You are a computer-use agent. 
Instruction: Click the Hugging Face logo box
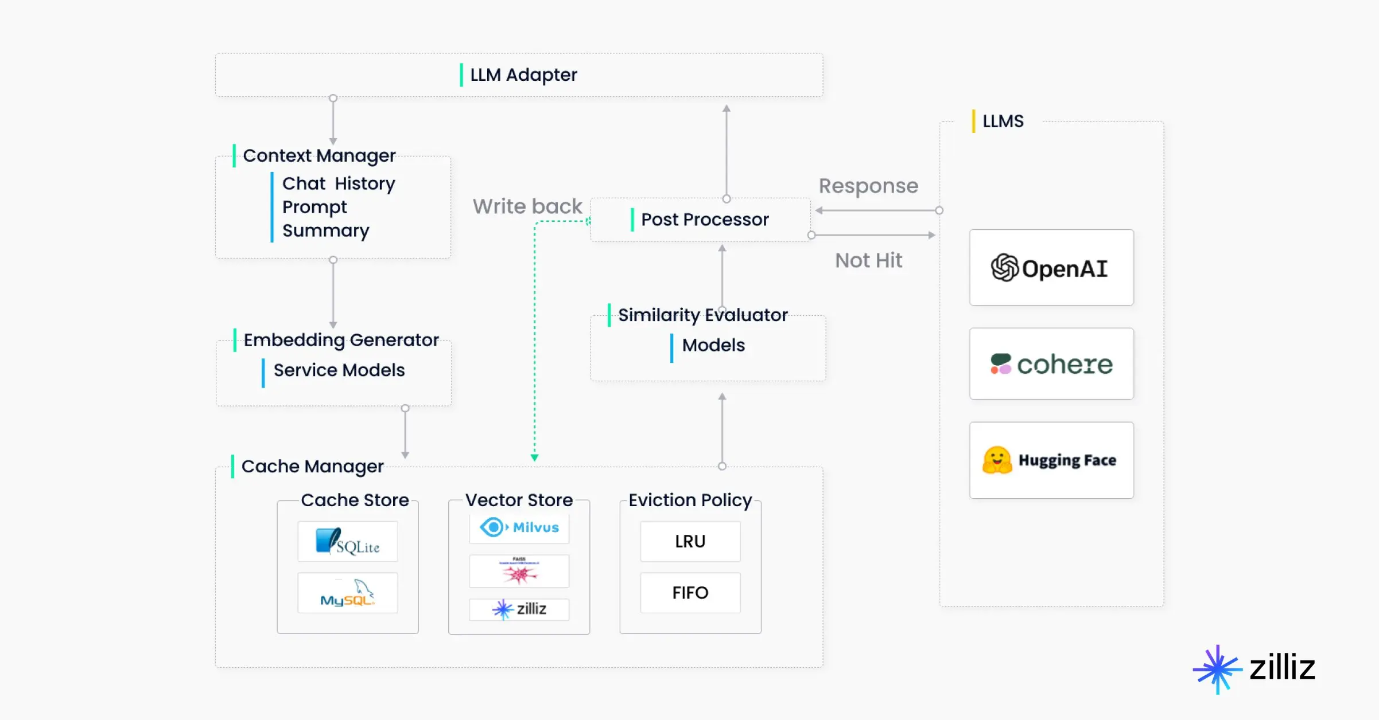point(1051,460)
